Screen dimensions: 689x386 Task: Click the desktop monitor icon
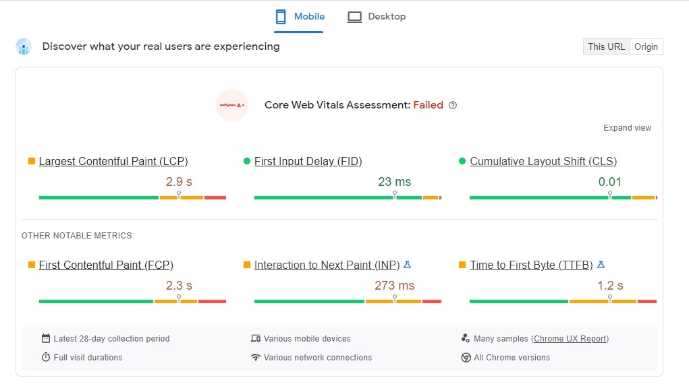click(354, 17)
